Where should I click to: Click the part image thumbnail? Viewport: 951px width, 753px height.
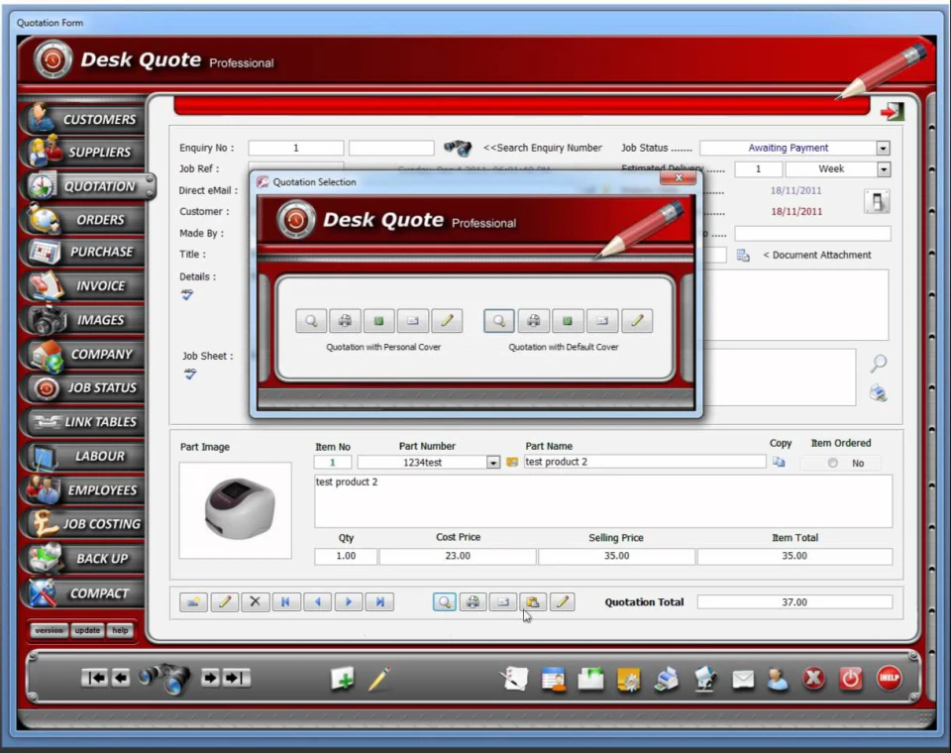[x=236, y=510]
